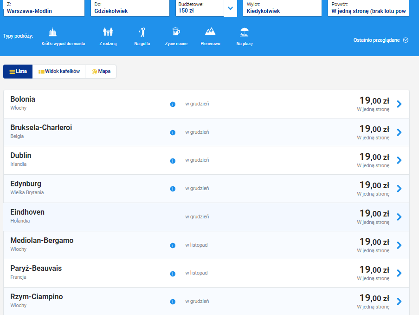Switch to Widok kafelków tab
This screenshot has width=419, height=315.
(59, 72)
